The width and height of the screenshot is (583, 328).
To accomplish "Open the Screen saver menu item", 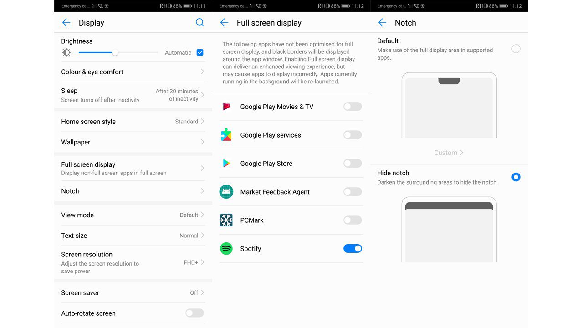I will (133, 292).
